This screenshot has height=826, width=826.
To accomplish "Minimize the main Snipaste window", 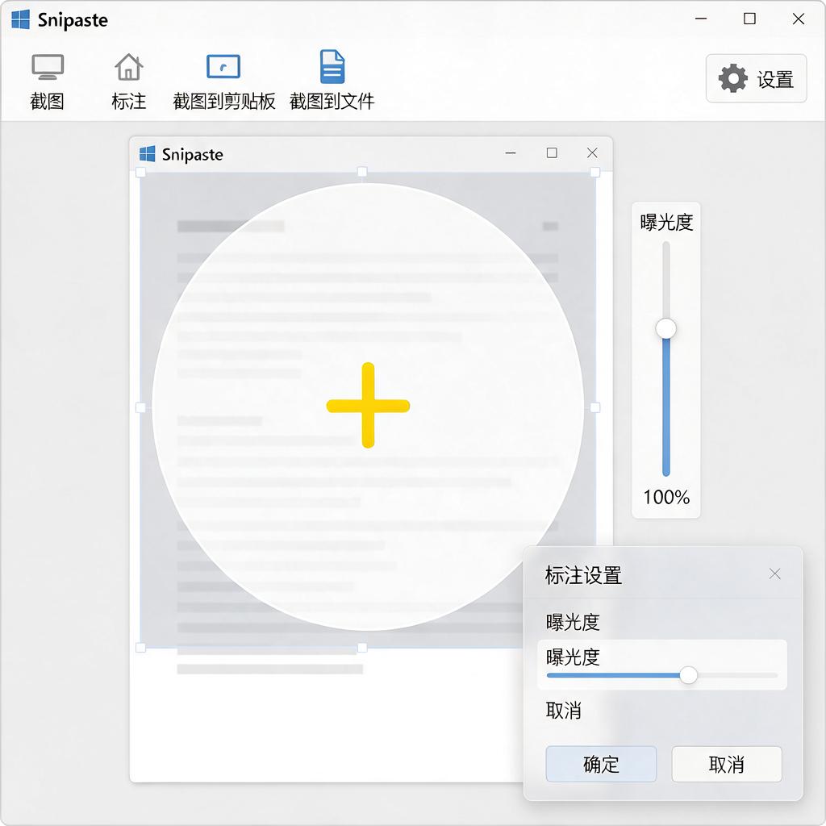I will [701, 19].
